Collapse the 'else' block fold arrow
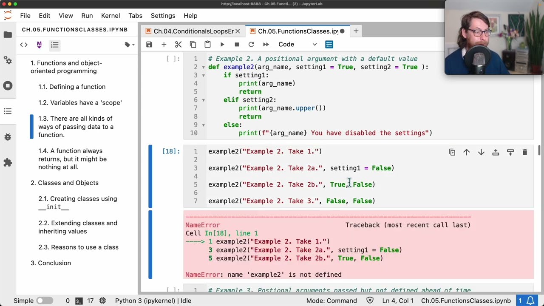This screenshot has width=544, height=306. (x=203, y=125)
